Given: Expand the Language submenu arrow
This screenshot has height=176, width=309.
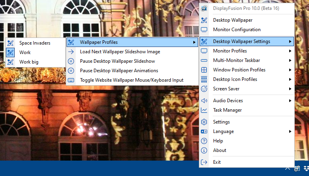Looking at the screenshot, I should pos(290,131).
